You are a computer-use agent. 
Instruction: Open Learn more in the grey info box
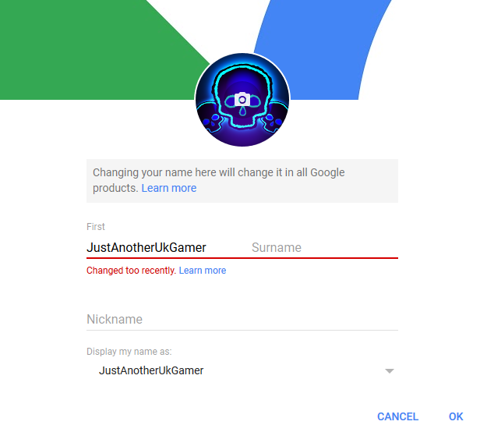168,188
